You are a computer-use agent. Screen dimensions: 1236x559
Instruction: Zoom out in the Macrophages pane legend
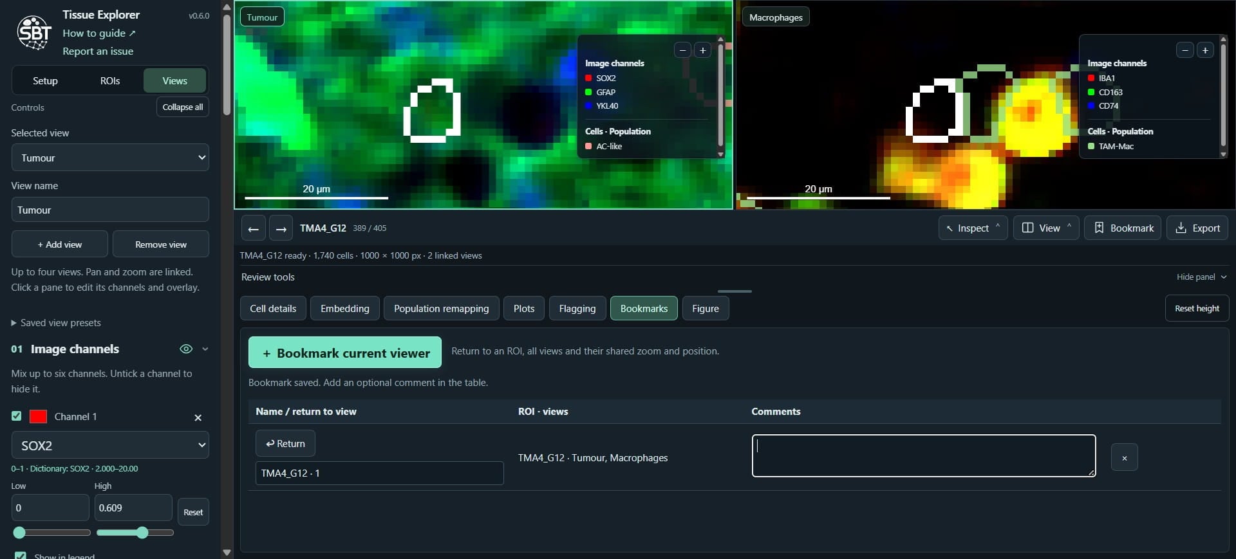click(1185, 50)
